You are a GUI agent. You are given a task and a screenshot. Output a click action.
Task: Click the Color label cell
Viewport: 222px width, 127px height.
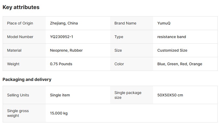119,64
